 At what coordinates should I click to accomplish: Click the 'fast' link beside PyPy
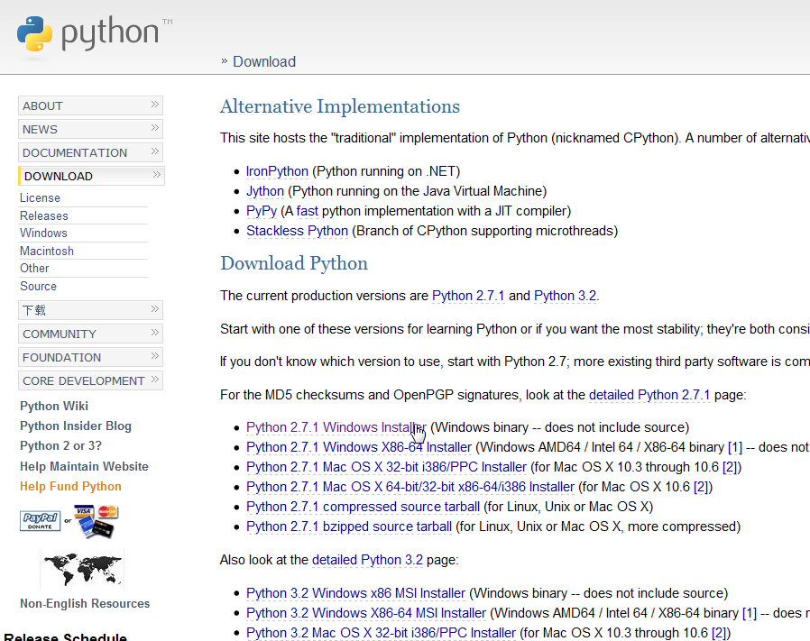(308, 211)
